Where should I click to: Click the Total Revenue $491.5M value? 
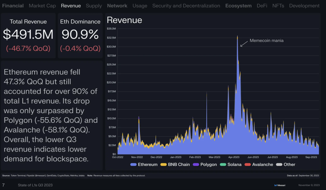pos(28,34)
